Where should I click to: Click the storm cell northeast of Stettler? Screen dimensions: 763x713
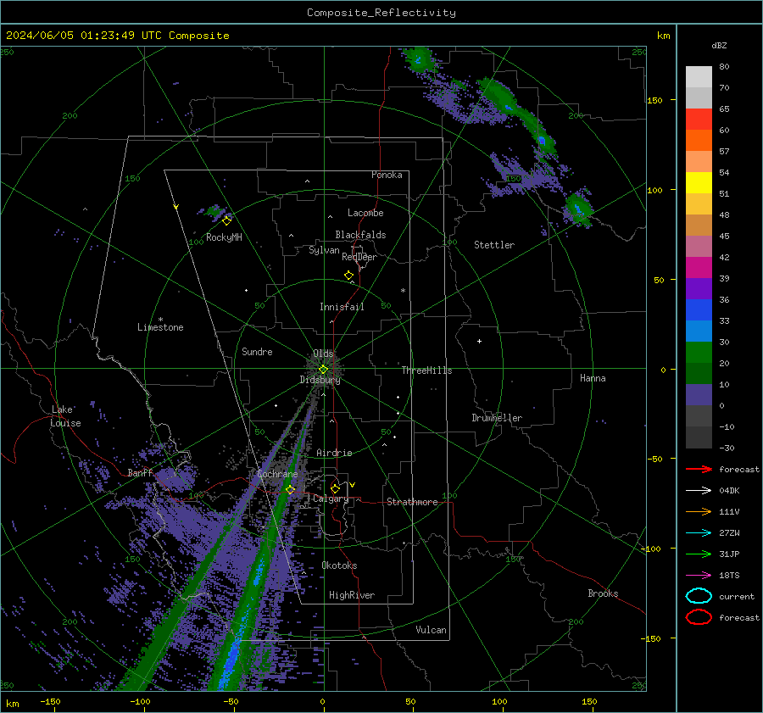577,209
